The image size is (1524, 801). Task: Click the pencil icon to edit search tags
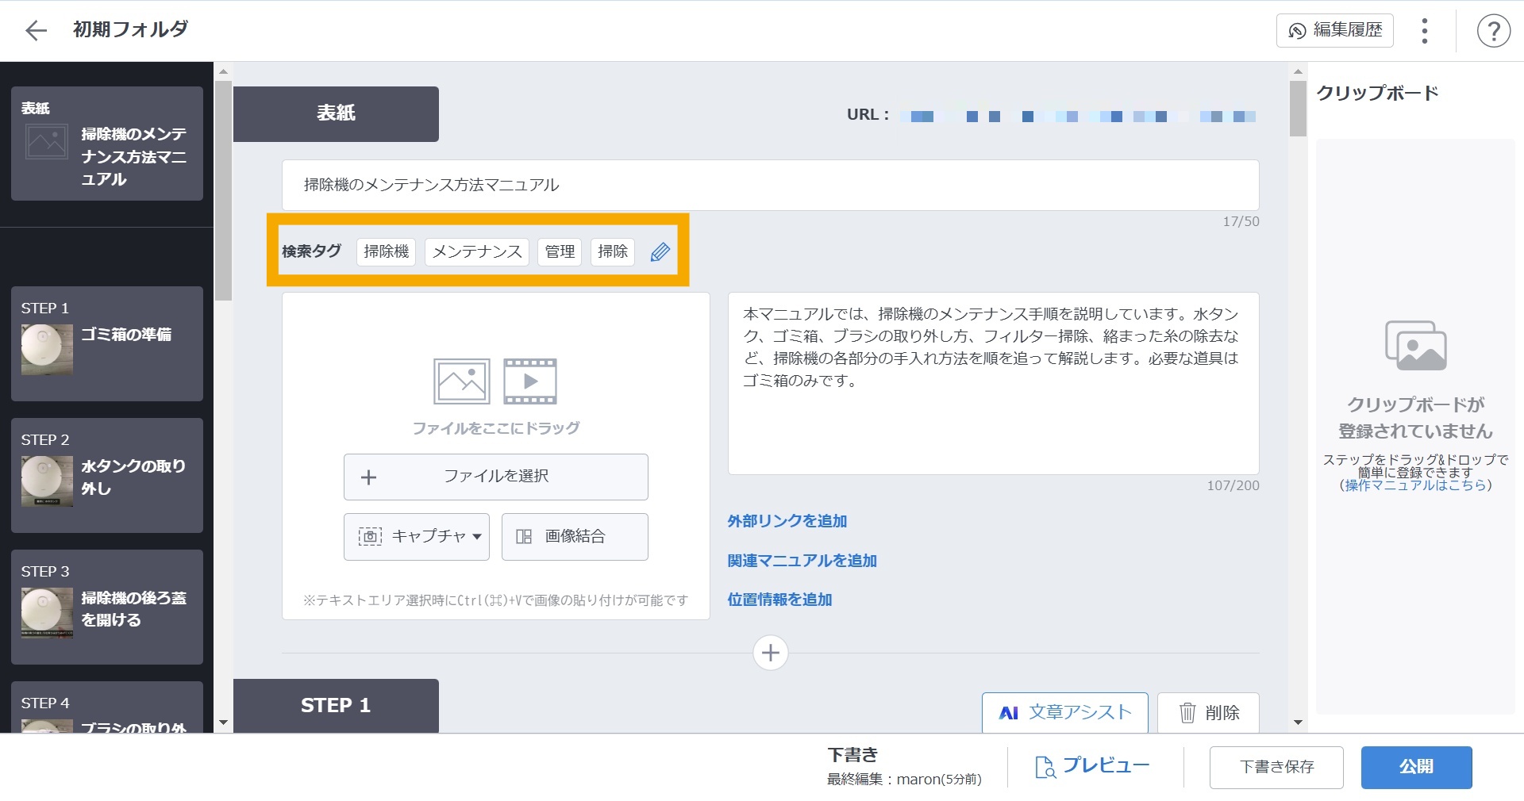tap(660, 252)
